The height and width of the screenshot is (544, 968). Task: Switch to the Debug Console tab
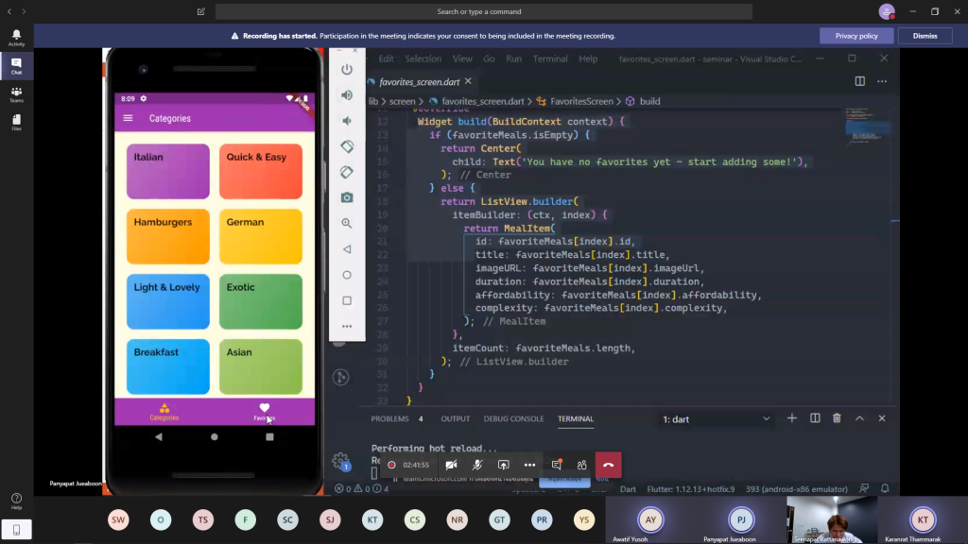point(513,418)
